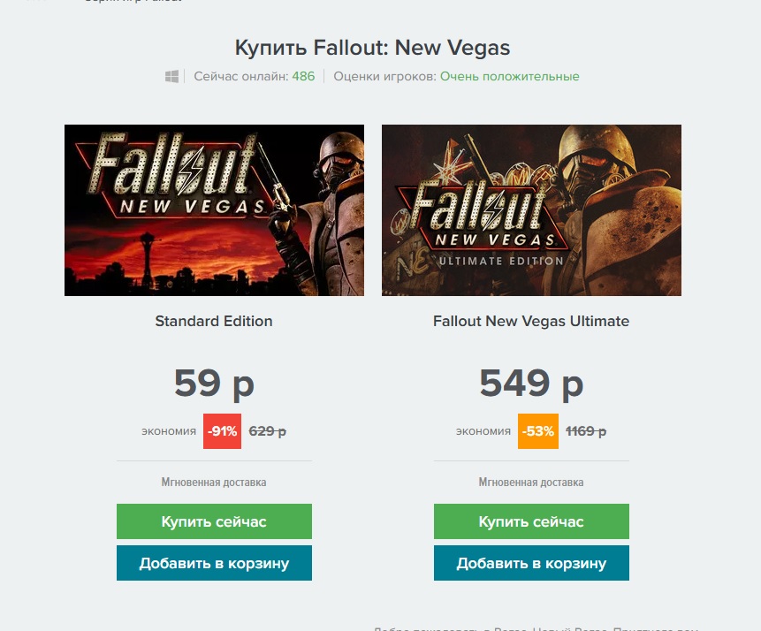Click the Windows platform icon
Viewport: 761px width, 631px height.
(x=171, y=77)
